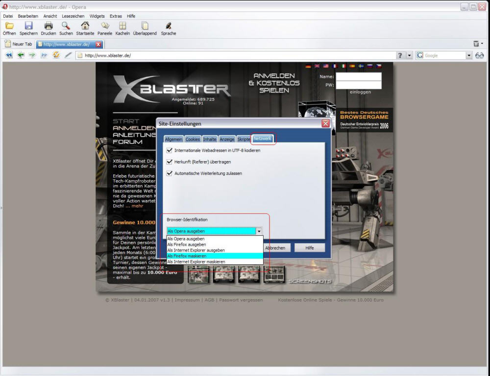Image resolution: width=490 pixels, height=376 pixels.
Task: Uncheck Internationale Webadressen in UTF-8 kodieren
Action: 170,150
